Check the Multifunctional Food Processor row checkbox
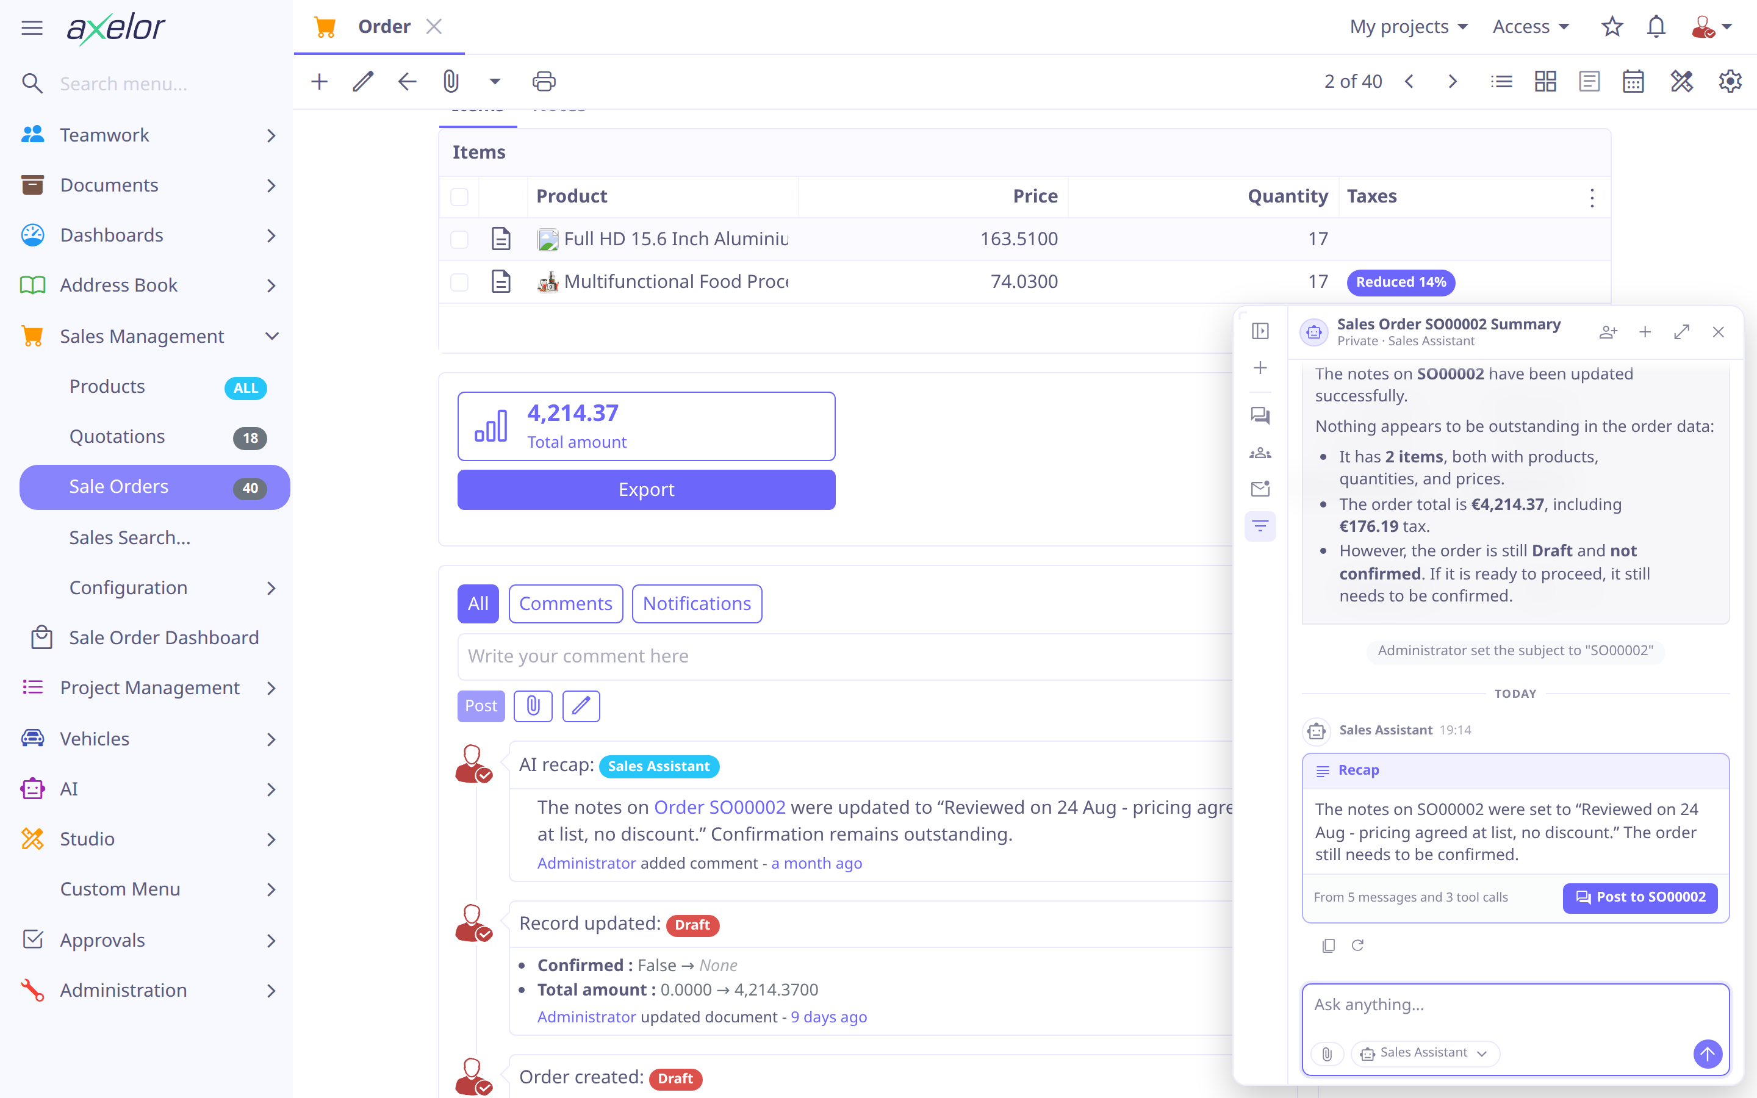The height and width of the screenshot is (1098, 1757). pyautogui.click(x=459, y=282)
